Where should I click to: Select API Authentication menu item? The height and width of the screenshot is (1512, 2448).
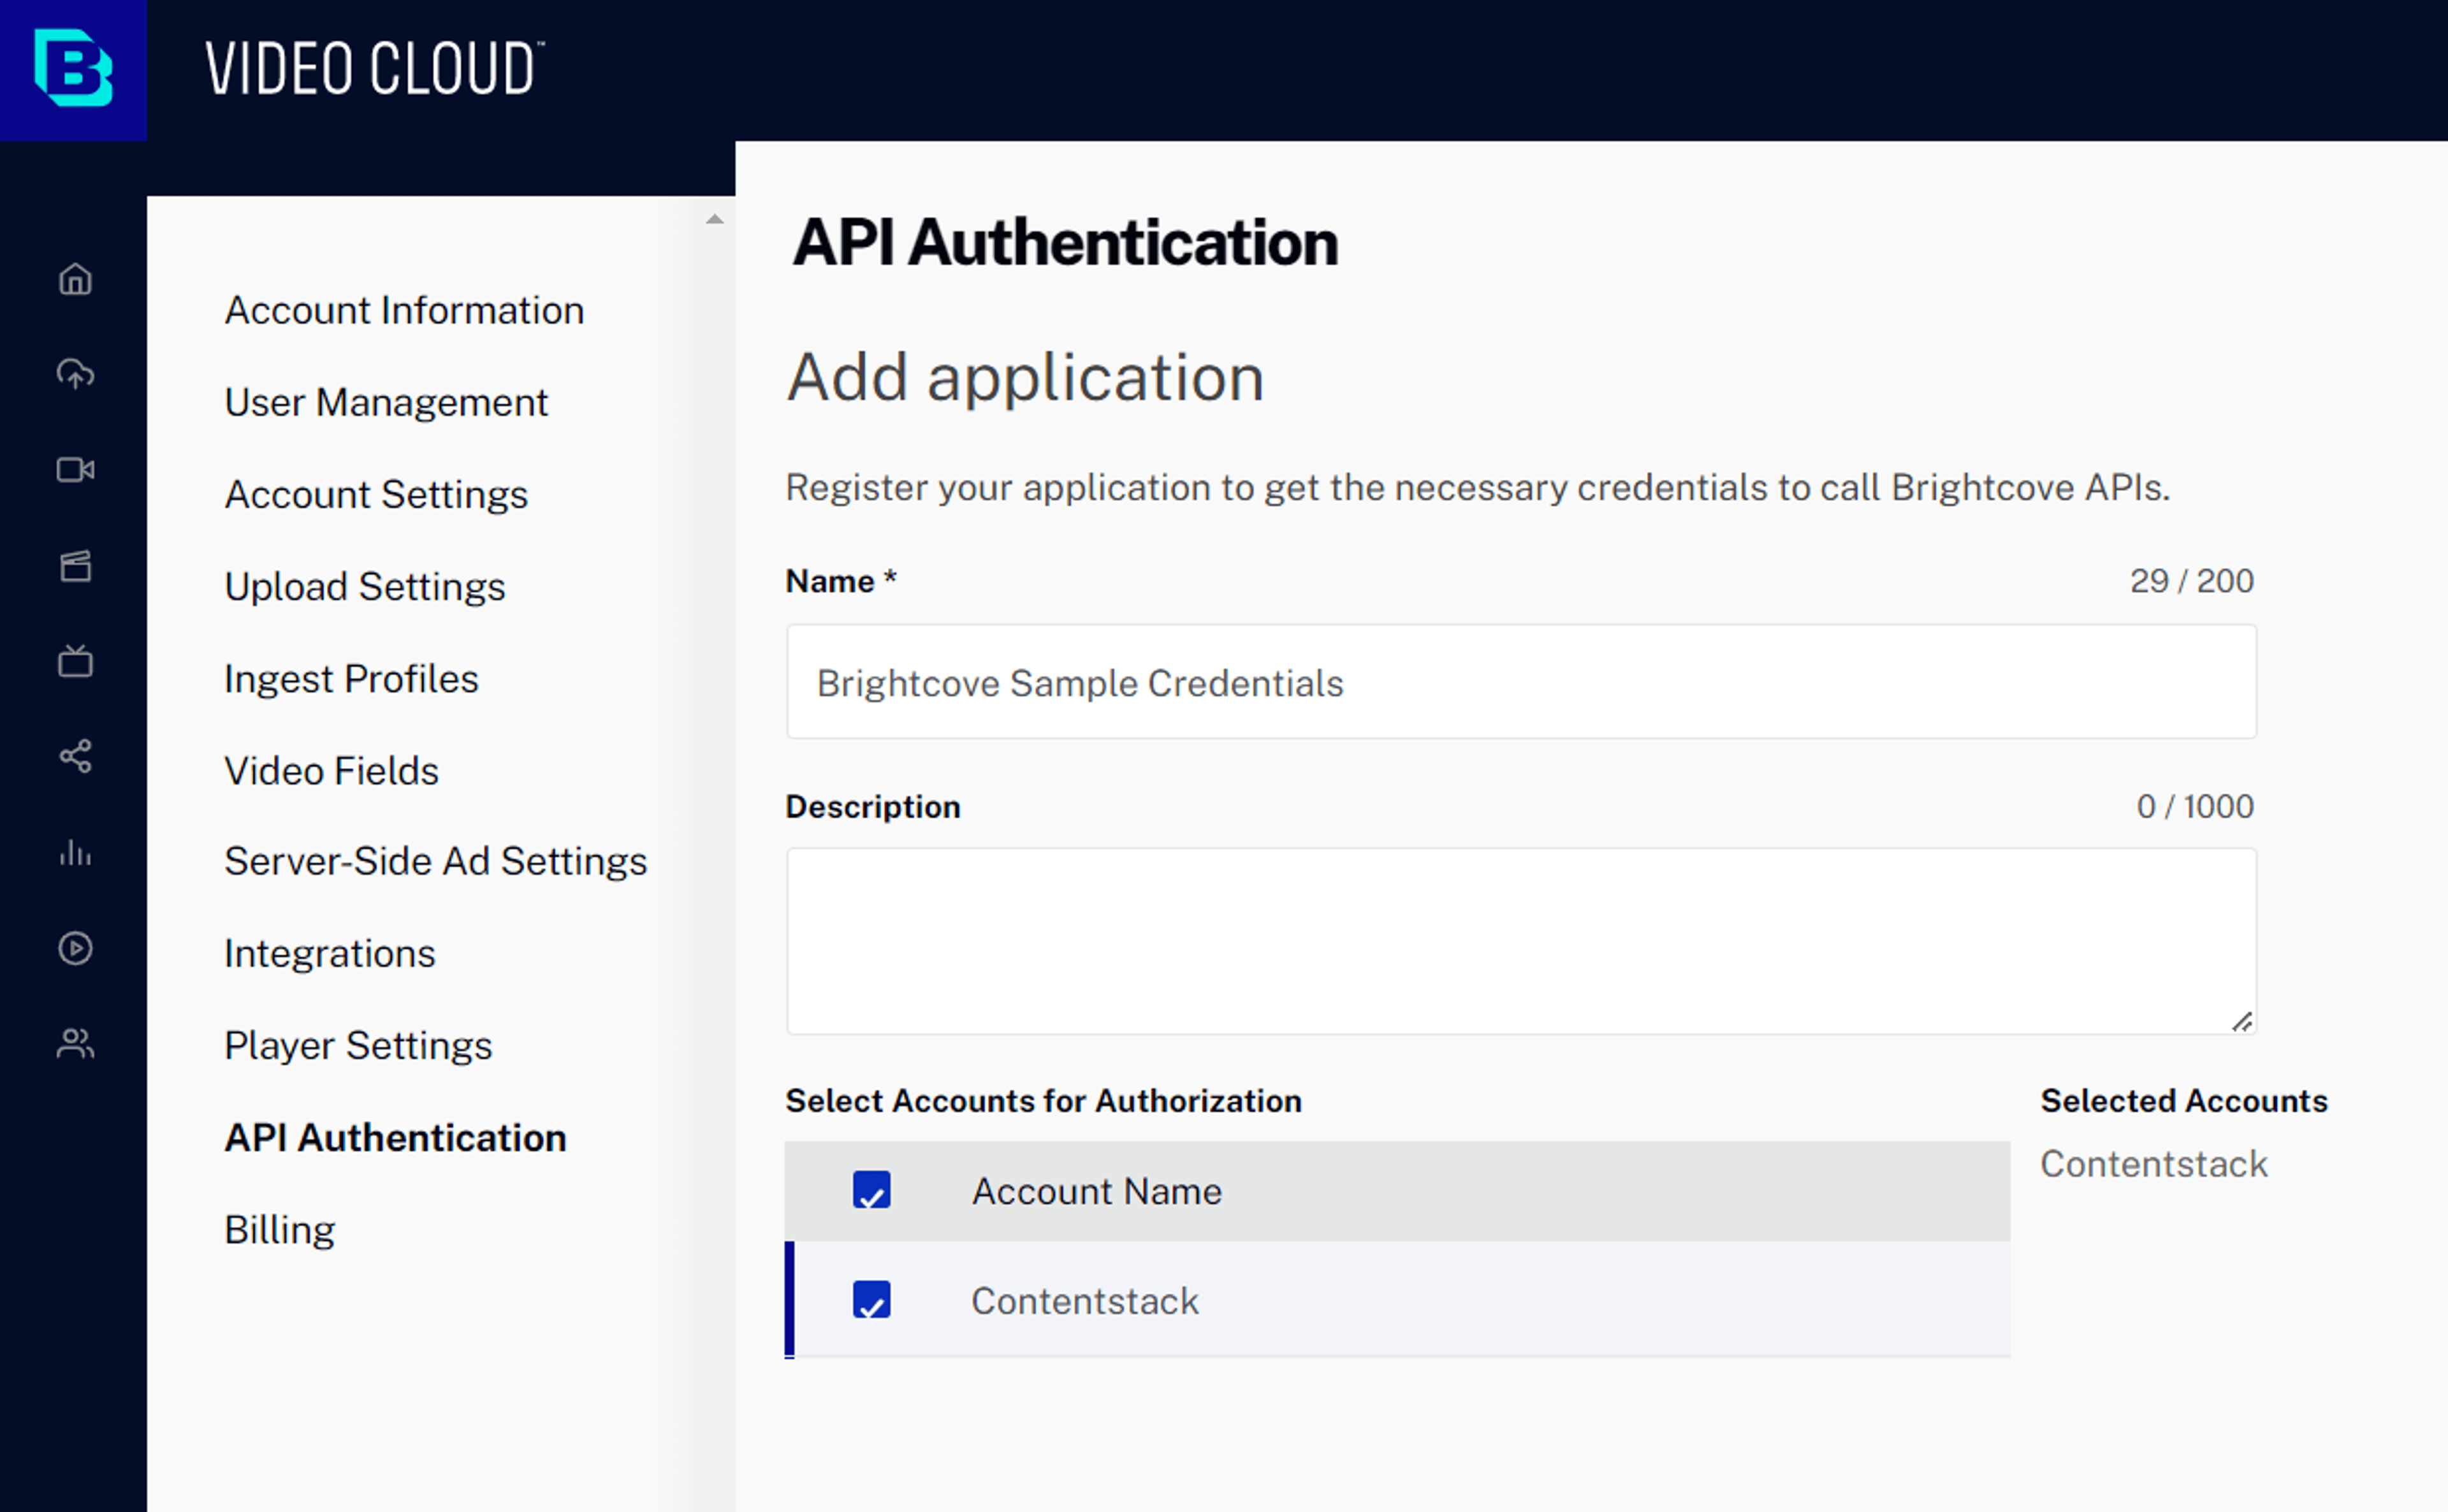(395, 1138)
